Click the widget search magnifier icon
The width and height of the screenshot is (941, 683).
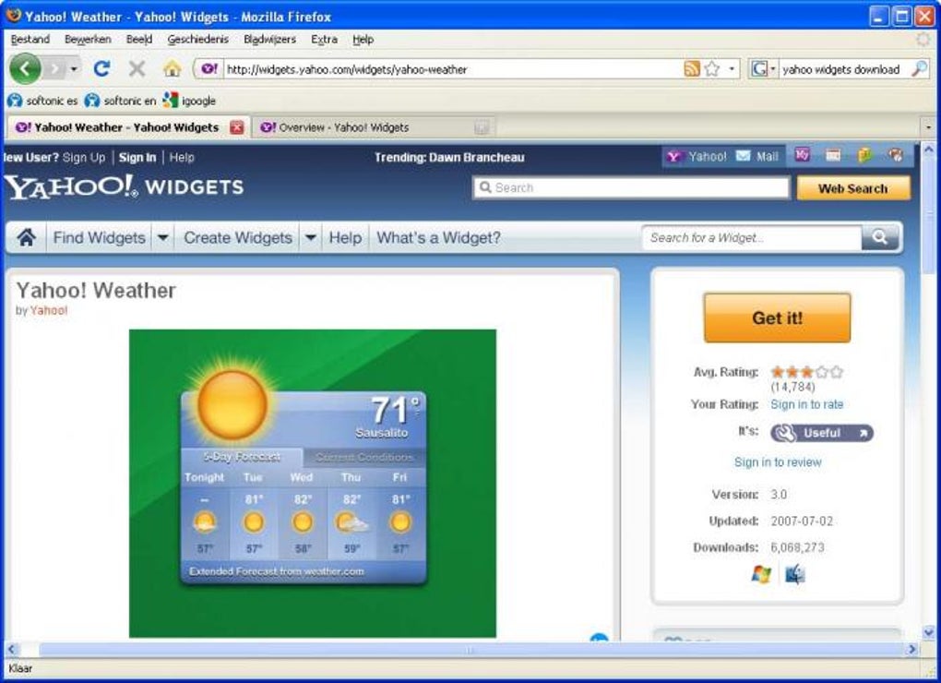click(879, 237)
